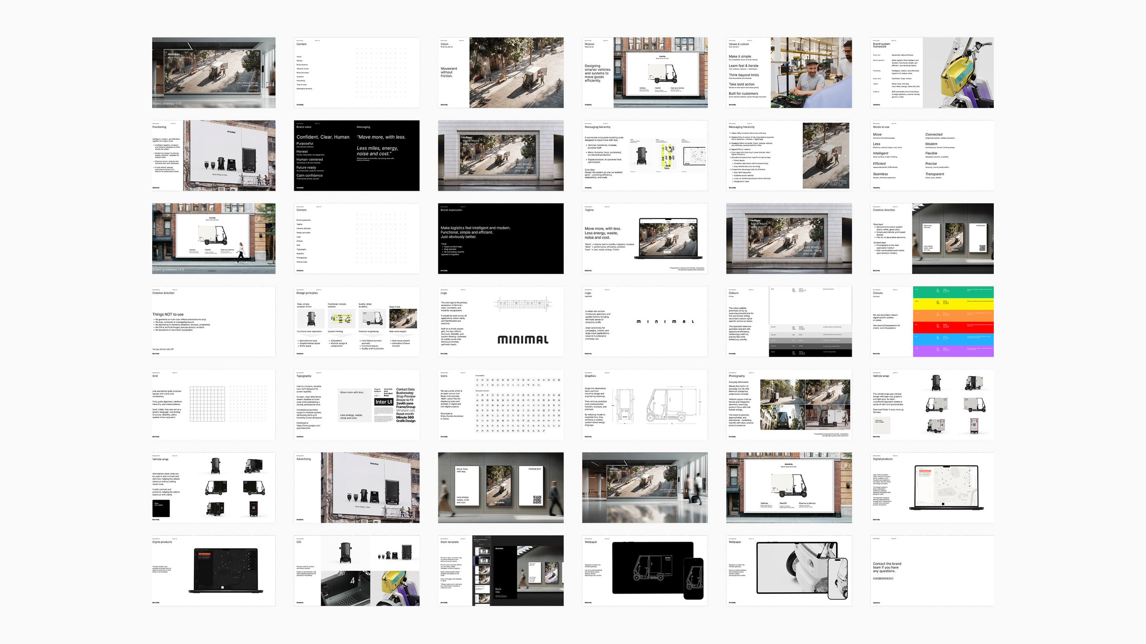Open the Colours primary palette slide
The image size is (1146, 644).
point(789,322)
